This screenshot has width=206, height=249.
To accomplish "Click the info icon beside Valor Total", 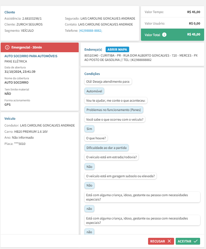I will [x=164, y=35].
